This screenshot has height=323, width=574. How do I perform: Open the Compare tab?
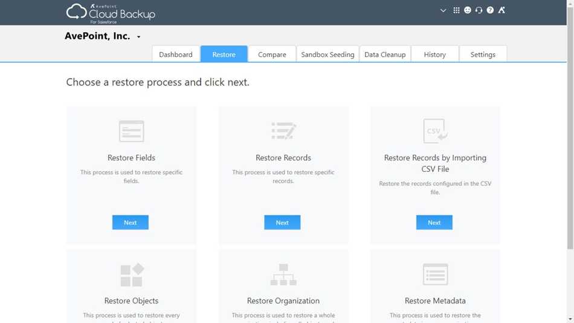272,54
